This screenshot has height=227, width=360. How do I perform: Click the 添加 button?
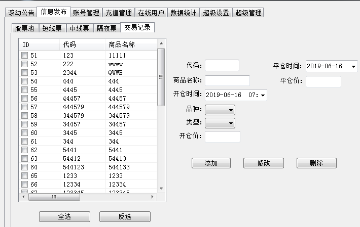pos(211,163)
